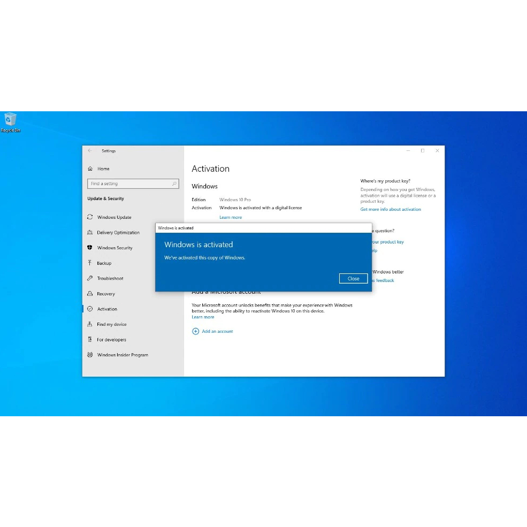Click the Recovery icon in sidebar
This screenshot has width=527, height=527.
(x=90, y=293)
